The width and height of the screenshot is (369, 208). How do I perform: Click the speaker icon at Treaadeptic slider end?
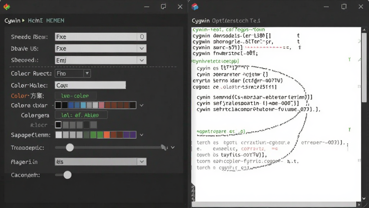[x=164, y=148]
